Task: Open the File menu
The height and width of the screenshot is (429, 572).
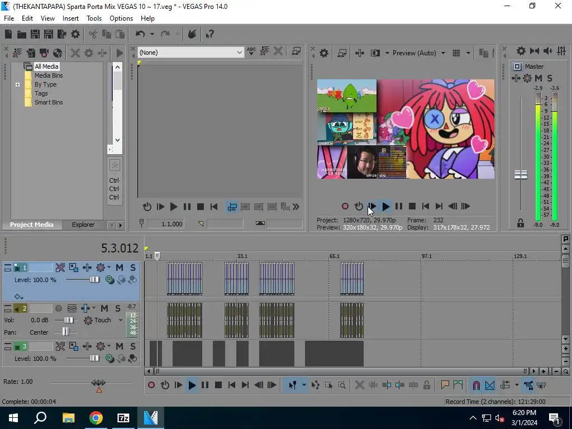Action: [x=9, y=18]
